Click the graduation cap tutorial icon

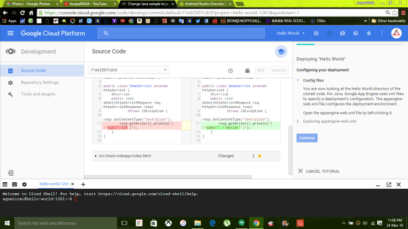pos(281,51)
